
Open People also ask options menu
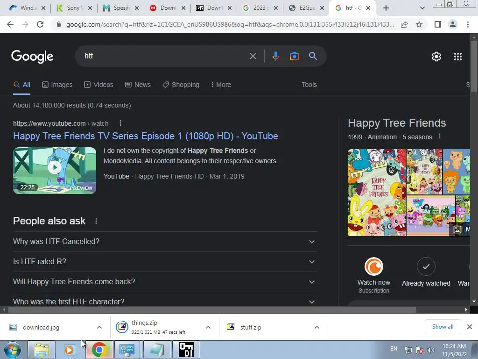point(96,221)
